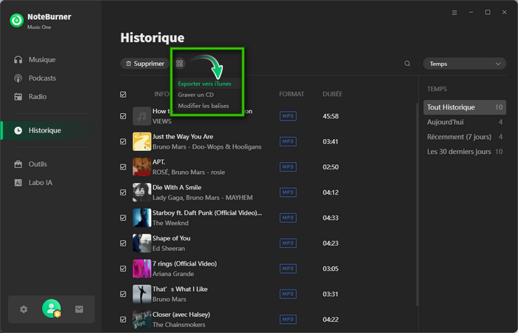
Task: Expand the Temps dropdown
Action: click(464, 64)
